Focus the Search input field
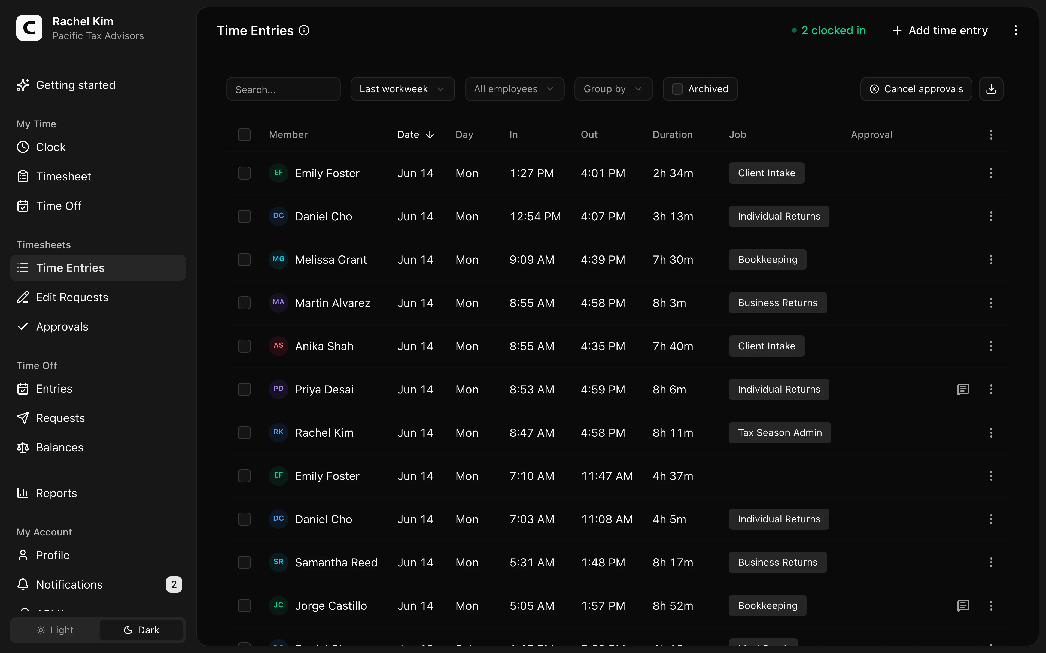Image resolution: width=1046 pixels, height=653 pixels. (283, 89)
